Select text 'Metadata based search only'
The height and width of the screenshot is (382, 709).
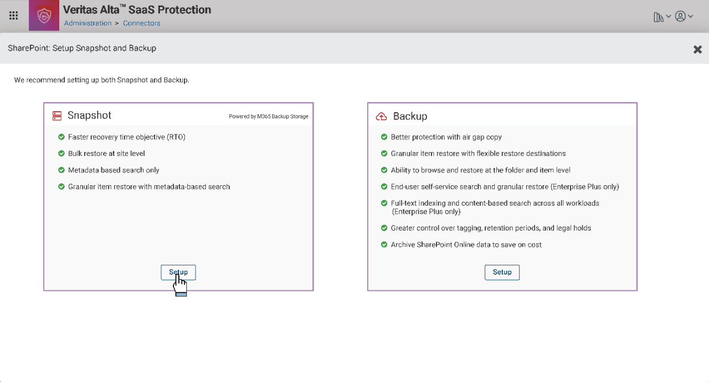114,170
